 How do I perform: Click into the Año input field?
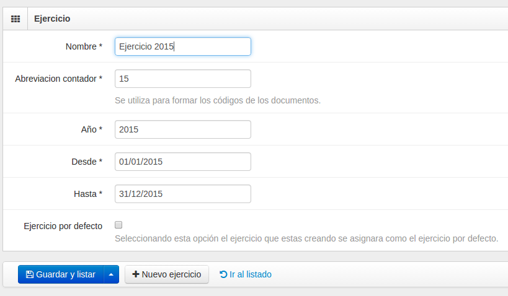(183, 129)
